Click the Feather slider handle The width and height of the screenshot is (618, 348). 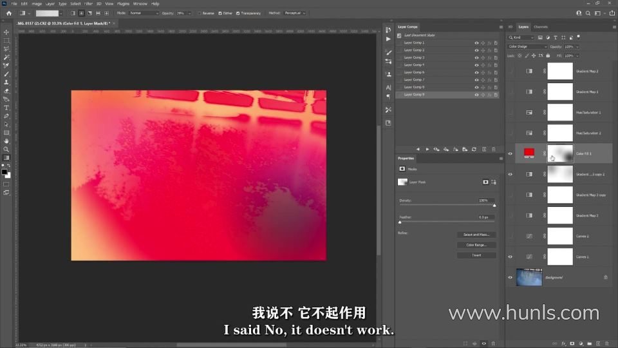coord(400,222)
